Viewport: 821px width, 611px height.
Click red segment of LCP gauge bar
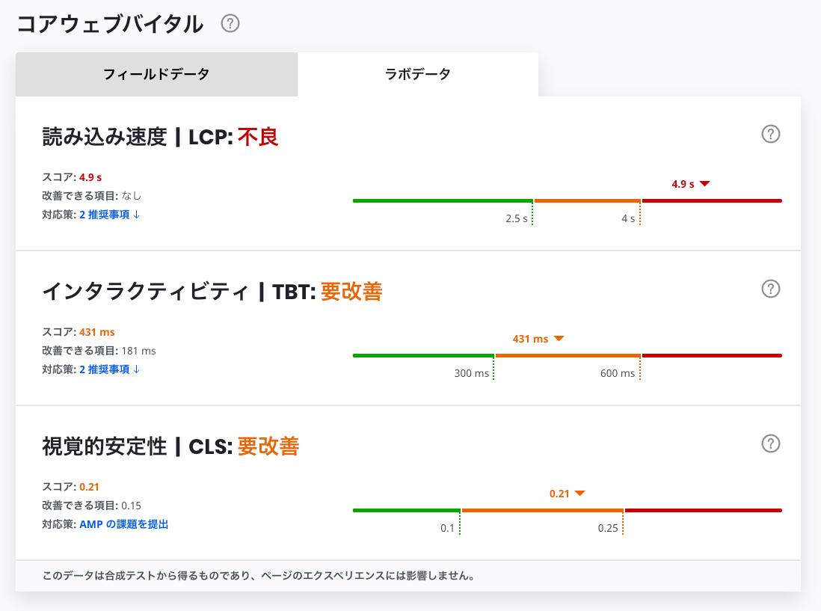[x=711, y=201]
